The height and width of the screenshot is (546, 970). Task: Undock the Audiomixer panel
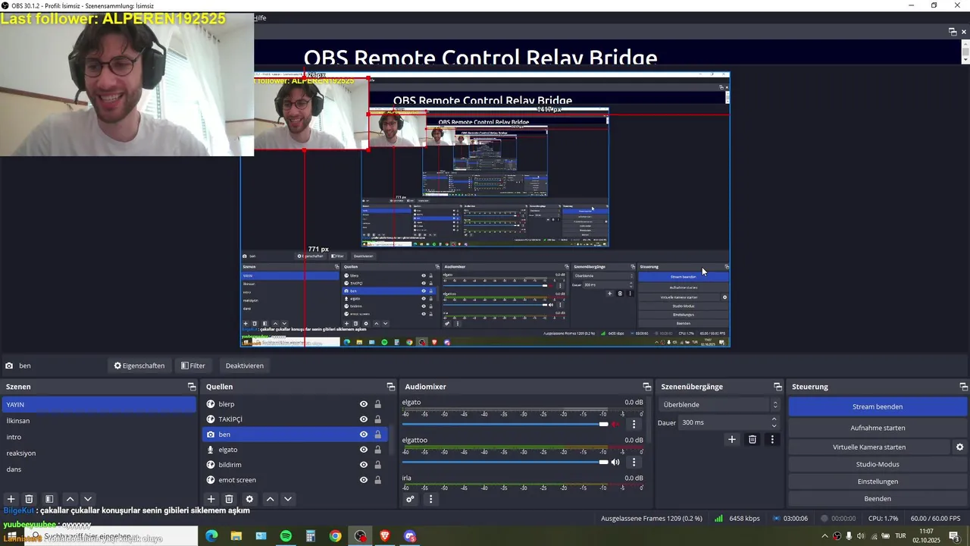click(647, 387)
